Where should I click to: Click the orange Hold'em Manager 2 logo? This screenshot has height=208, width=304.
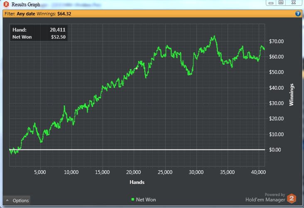pos(292,198)
